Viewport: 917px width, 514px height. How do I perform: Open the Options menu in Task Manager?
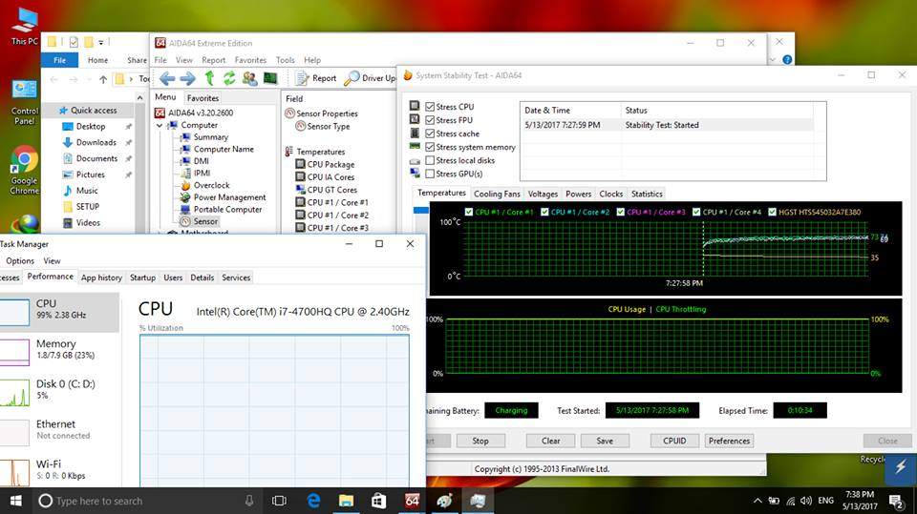[20, 261]
